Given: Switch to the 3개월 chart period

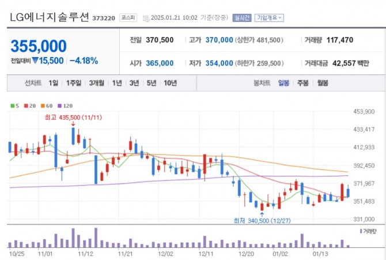Looking at the screenshot, I should pos(96,83).
